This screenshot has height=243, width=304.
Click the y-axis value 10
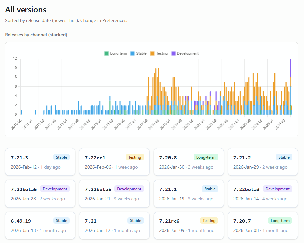[x=15, y=68]
